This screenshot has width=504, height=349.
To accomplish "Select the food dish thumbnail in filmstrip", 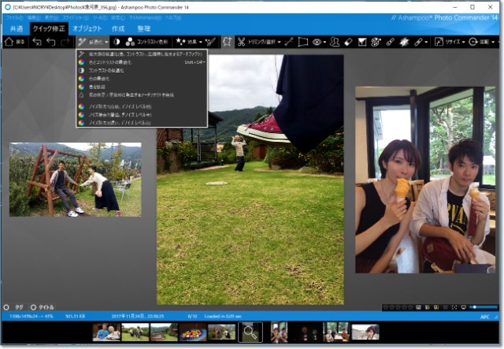I will tap(193, 332).
